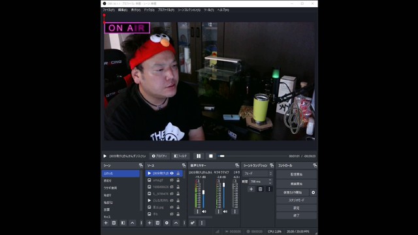Mute the first audio mixer channel speaker
418x235 pixels.
(x=204, y=211)
